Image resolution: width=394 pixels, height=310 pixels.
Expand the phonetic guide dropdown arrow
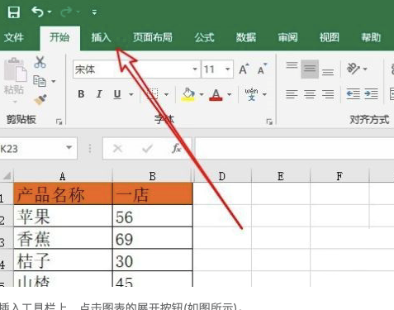pyautogui.click(x=264, y=94)
